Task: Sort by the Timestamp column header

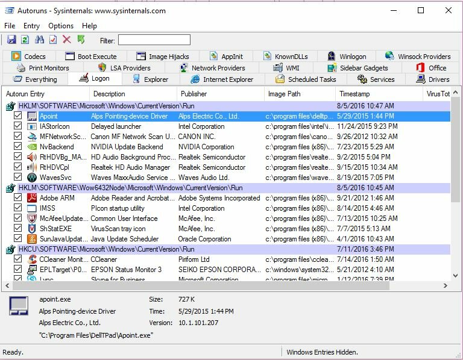Action: 379,94
